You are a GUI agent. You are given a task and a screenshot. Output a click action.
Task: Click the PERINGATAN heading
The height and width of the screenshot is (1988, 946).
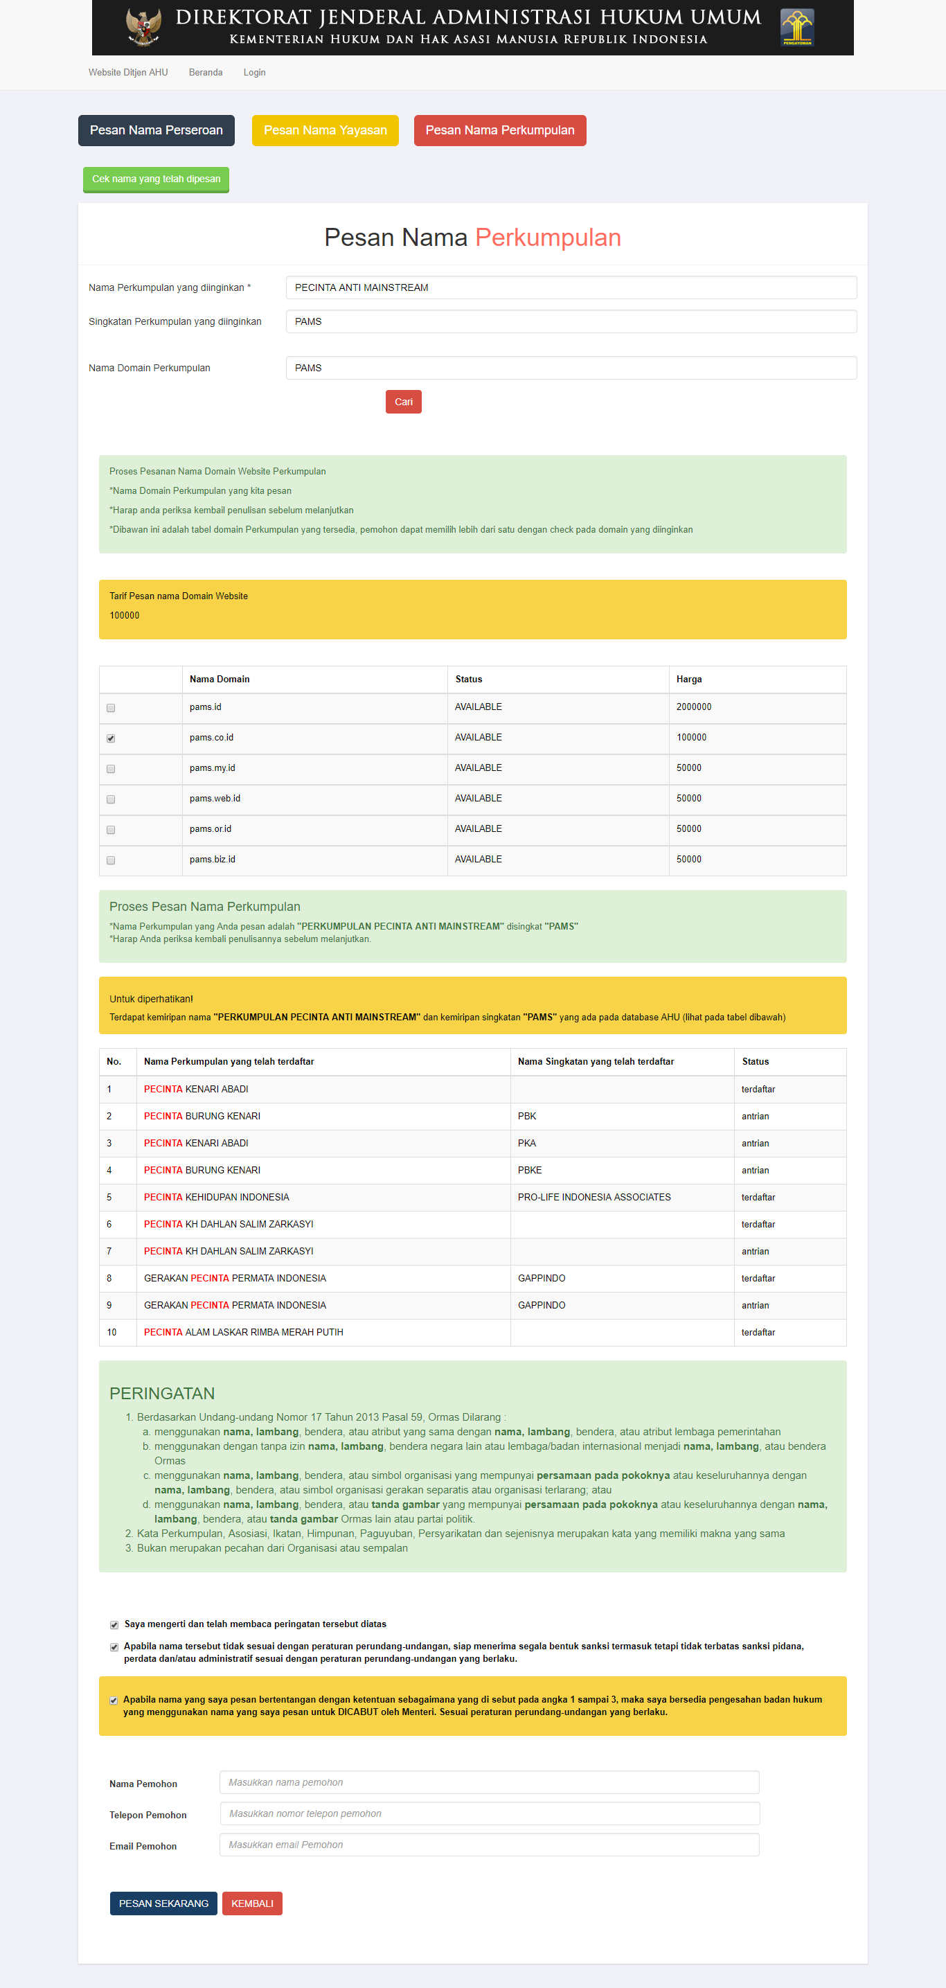tap(162, 1393)
